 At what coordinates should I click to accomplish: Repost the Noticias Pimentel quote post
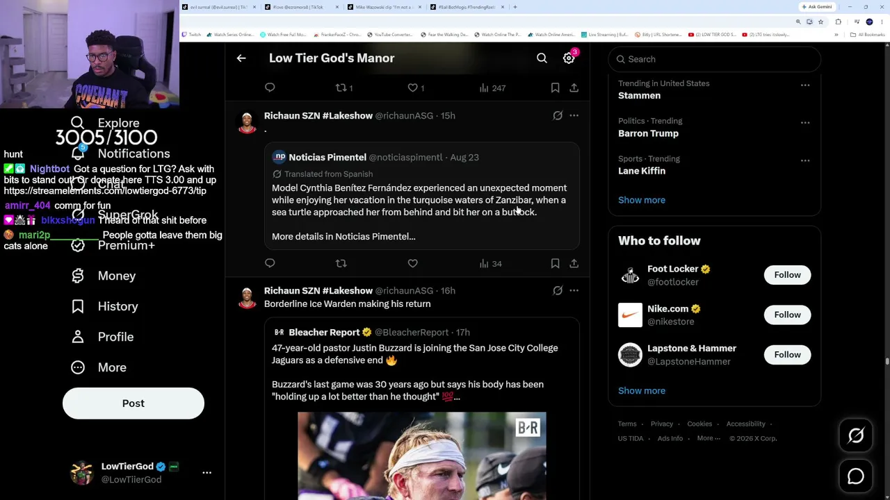(341, 263)
